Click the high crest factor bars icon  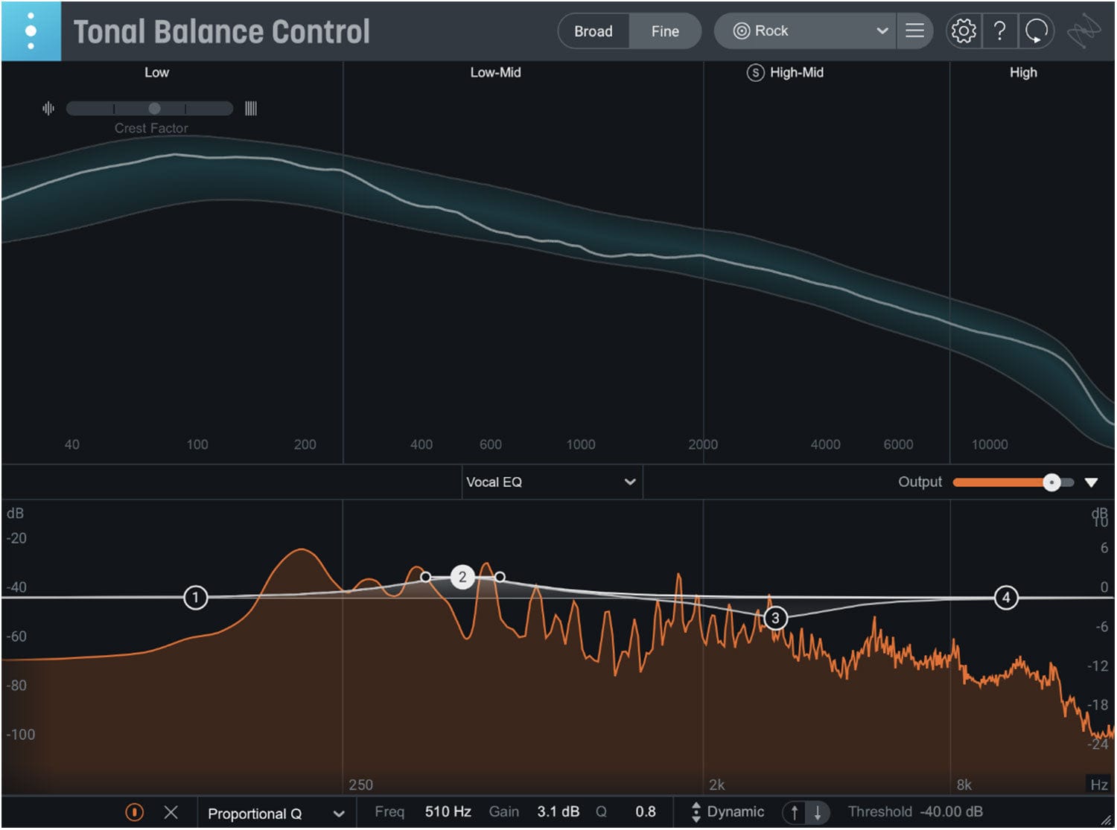click(x=251, y=109)
